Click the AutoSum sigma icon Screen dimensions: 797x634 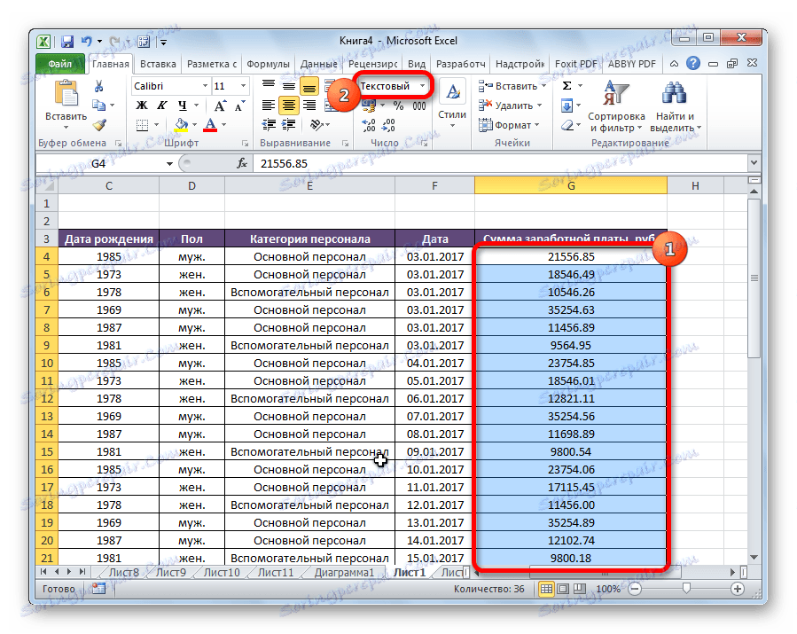567,86
